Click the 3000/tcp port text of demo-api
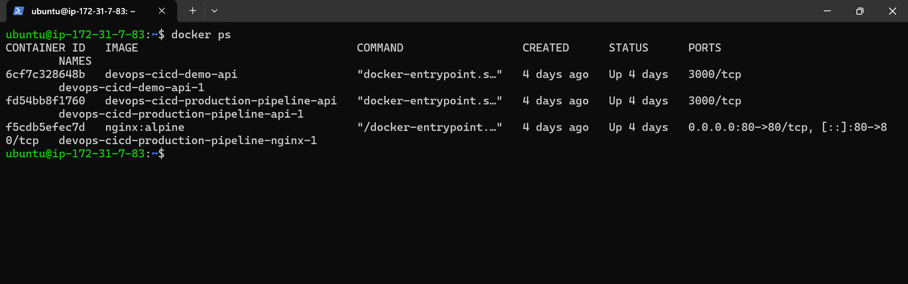 coord(715,74)
